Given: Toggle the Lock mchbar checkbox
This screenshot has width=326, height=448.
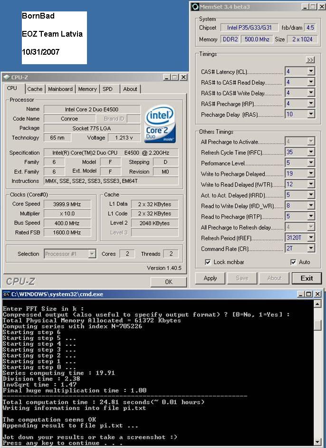Looking at the screenshot, I should [208, 262].
